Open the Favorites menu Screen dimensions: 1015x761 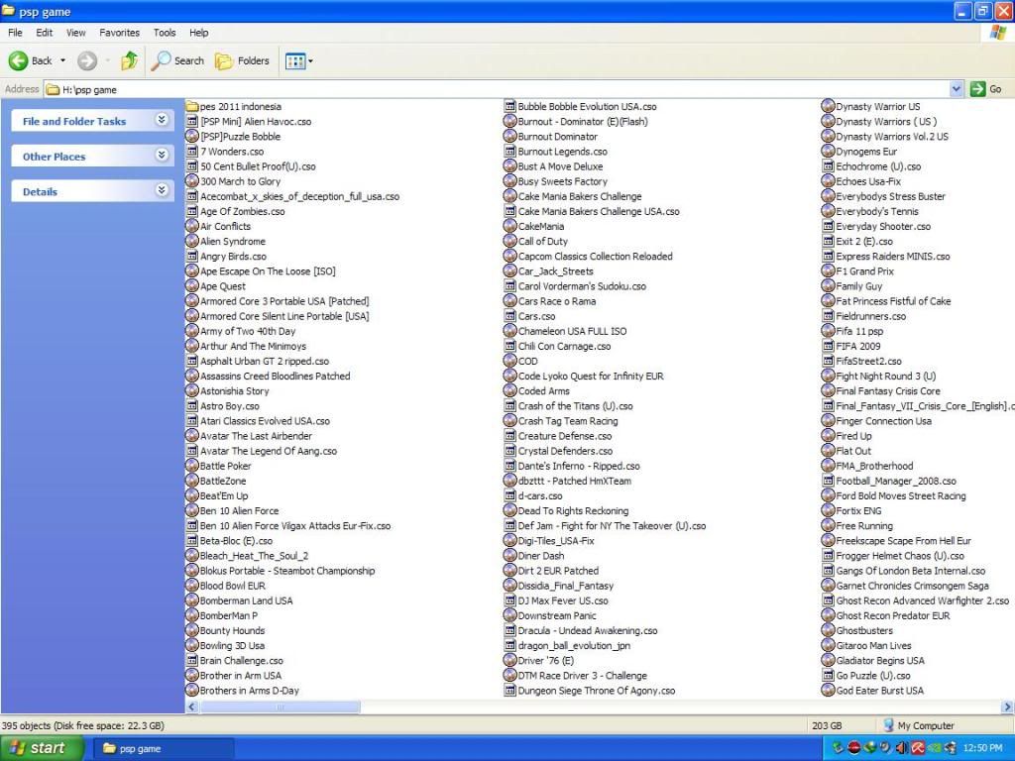click(119, 33)
